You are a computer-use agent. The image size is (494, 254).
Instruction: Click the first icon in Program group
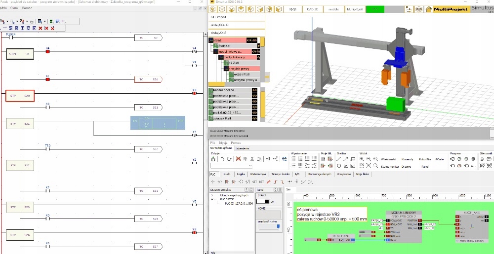pyautogui.click(x=453, y=159)
